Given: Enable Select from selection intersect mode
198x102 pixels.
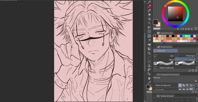Looking at the screenshot, I should (x=191, y=85).
